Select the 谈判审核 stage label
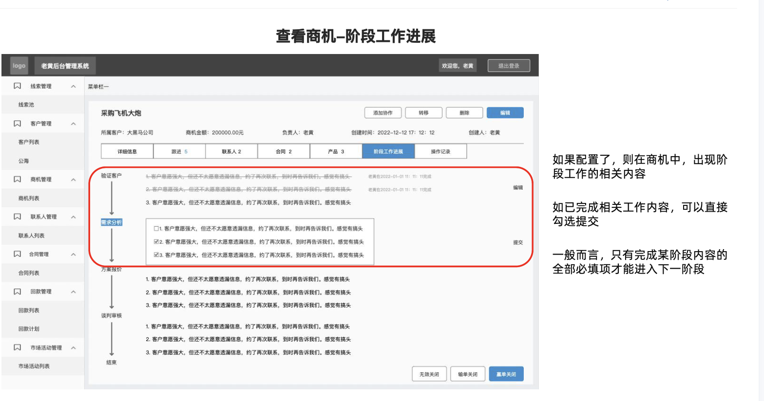This screenshot has width=764, height=401. click(x=112, y=315)
